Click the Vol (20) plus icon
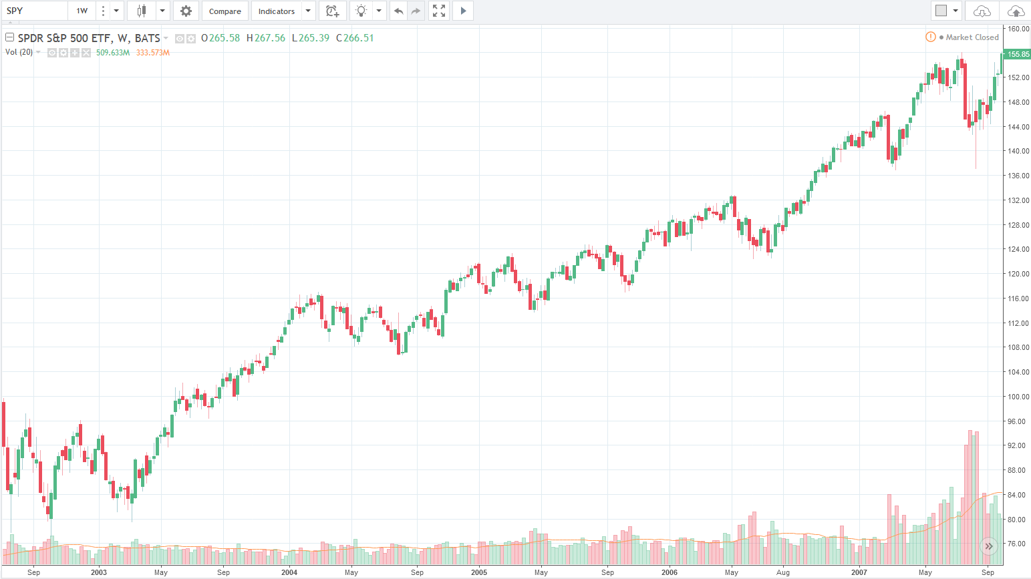This screenshot has height=579, width=1031. pos(75,53)
